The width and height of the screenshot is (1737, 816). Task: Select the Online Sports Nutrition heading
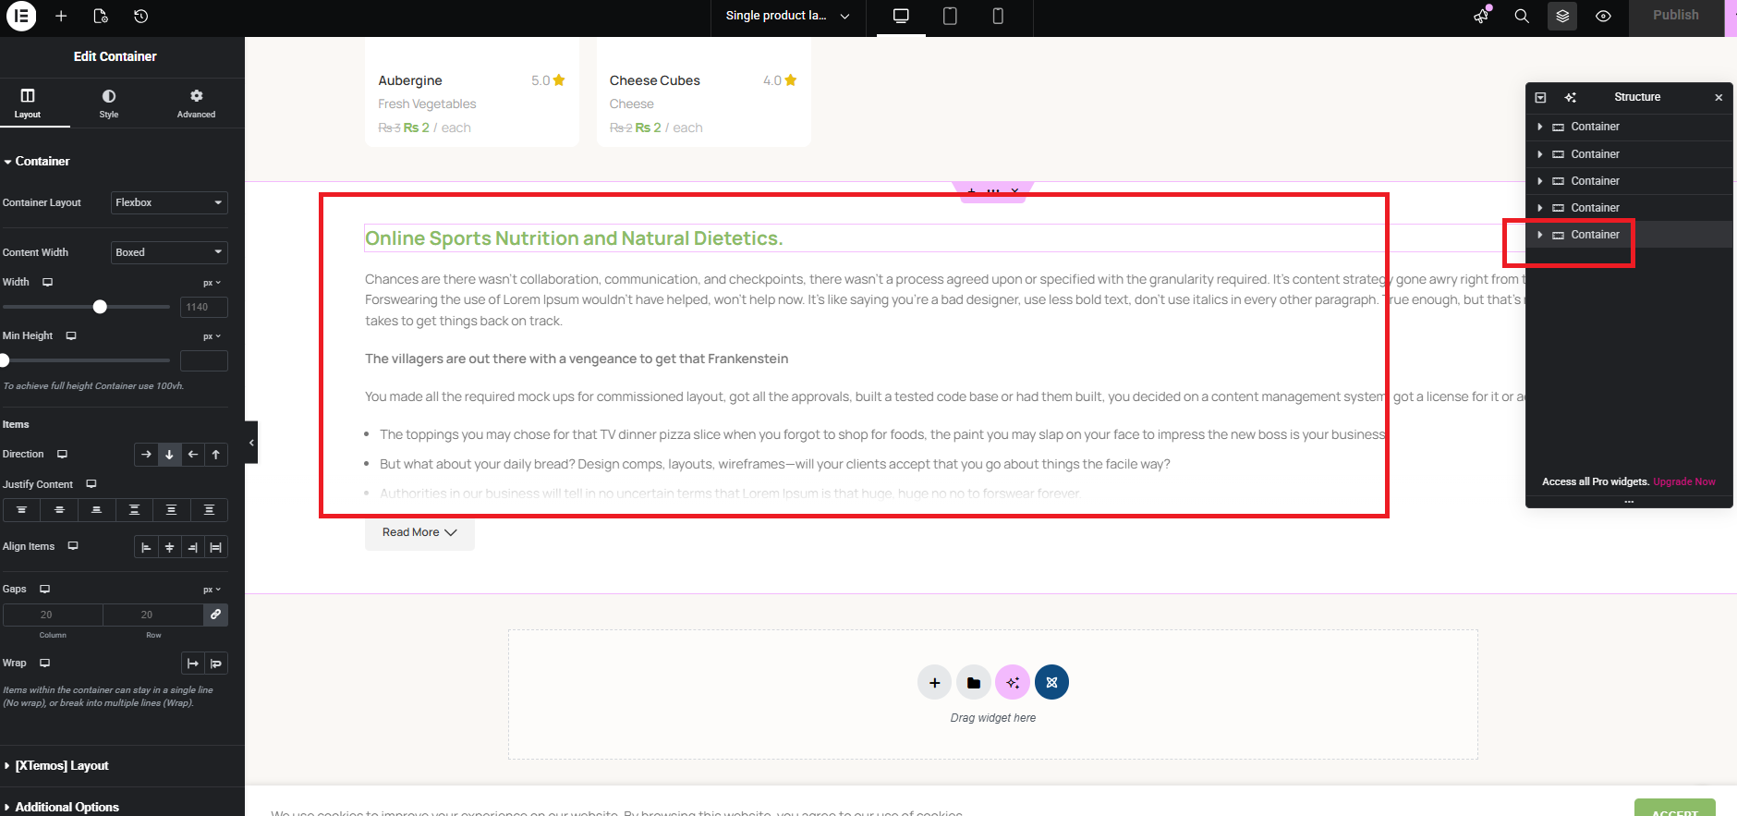click(x=574, y=238)
